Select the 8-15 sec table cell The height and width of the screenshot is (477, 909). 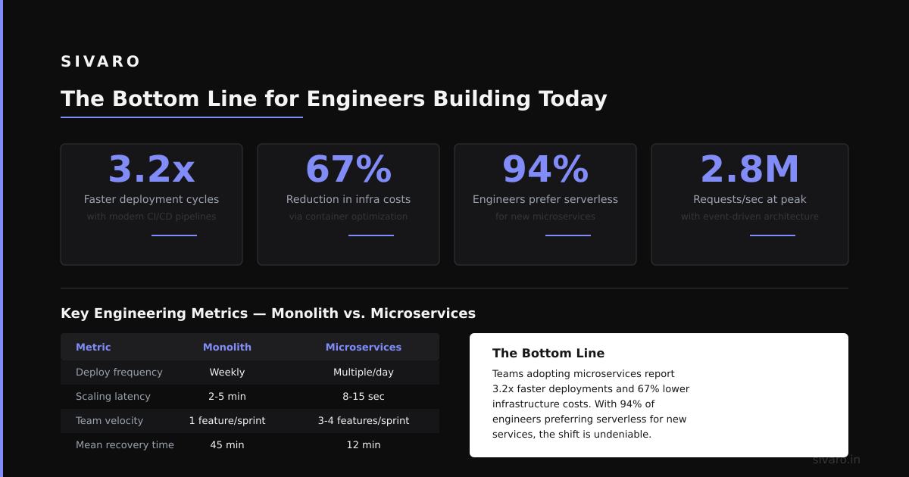(364, 397)
